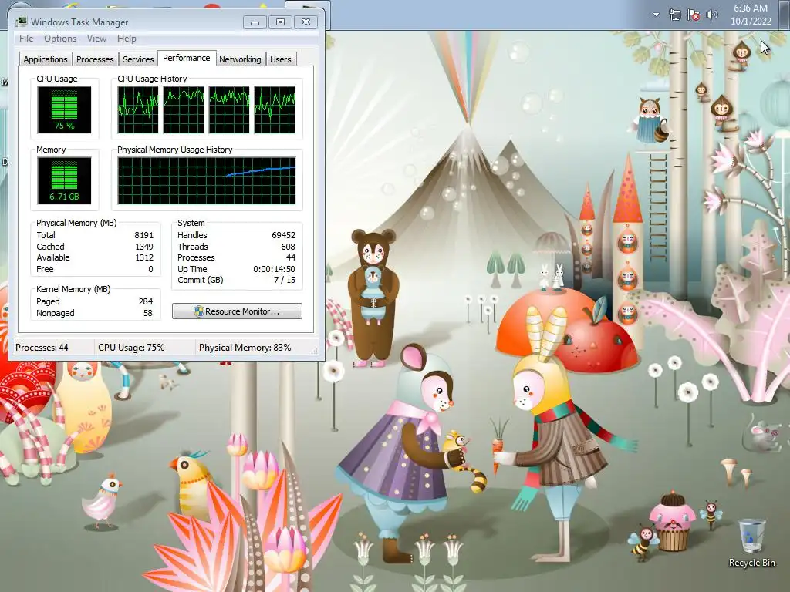Click the third CPU usage history graph
This screenshot has height=592, width=790.
coord(228,109)
